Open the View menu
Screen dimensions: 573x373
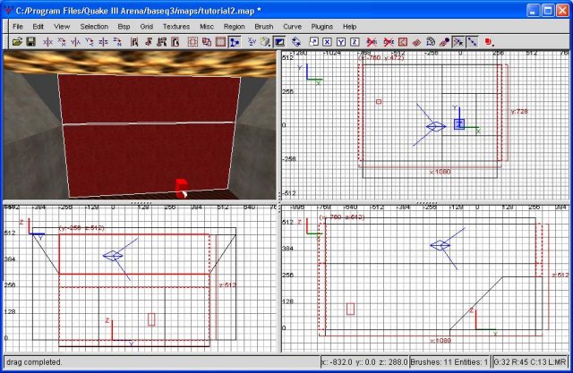[x=62, y=26]
